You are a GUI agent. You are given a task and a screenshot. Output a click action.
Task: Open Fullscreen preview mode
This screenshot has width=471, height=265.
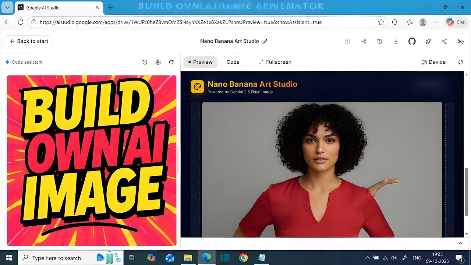pos(275,62)
